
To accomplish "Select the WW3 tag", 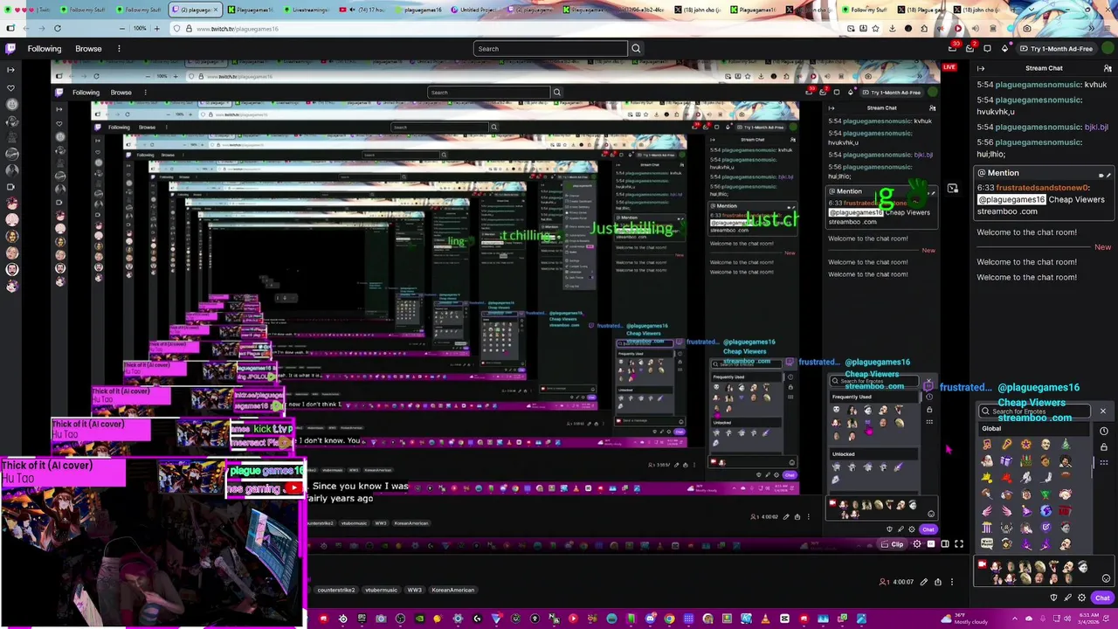I will click(x=414, y=590).
